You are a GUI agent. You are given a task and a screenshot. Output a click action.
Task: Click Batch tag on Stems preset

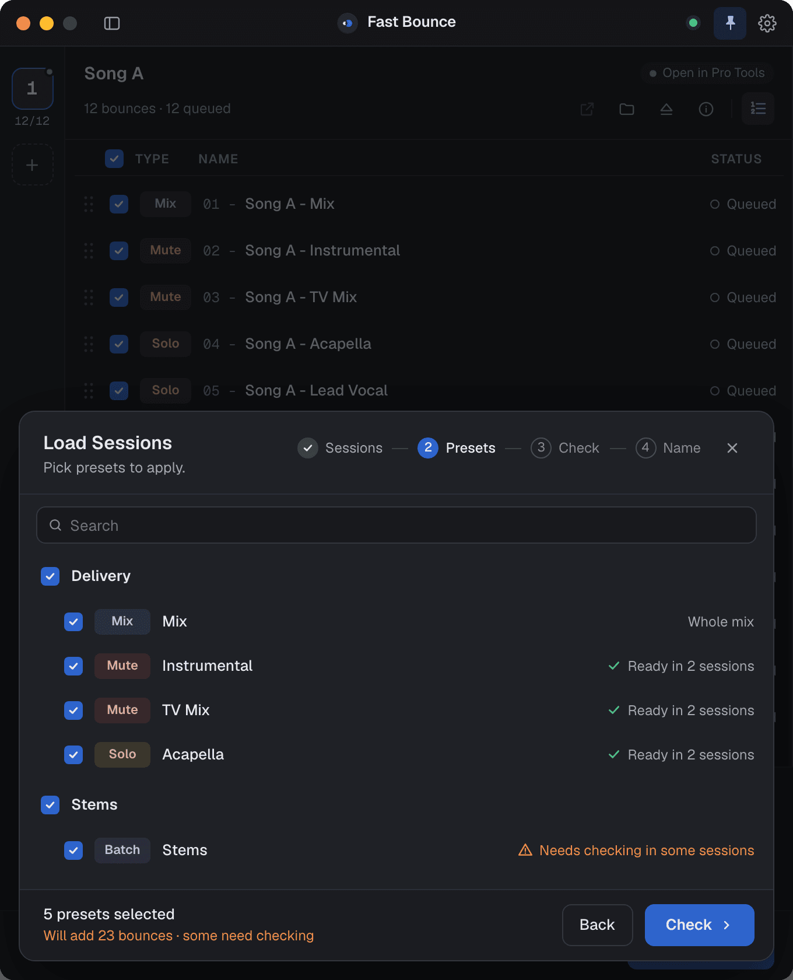122,850
